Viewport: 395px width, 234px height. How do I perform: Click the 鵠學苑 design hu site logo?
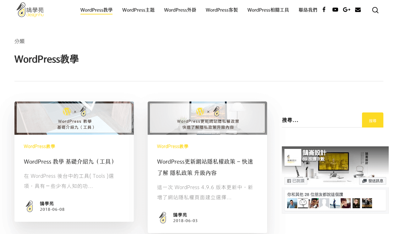point(30,10)
